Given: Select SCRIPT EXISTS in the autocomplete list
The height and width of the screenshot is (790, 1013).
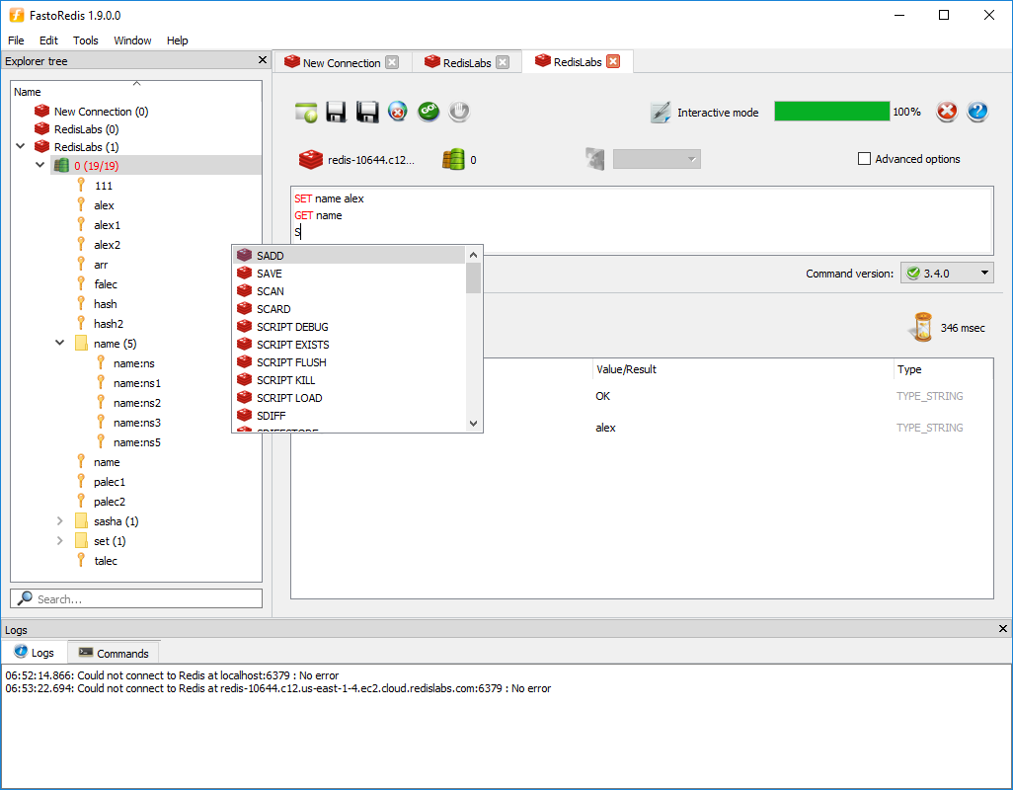Looking at the screenshot, I should [x=349, y=345].
